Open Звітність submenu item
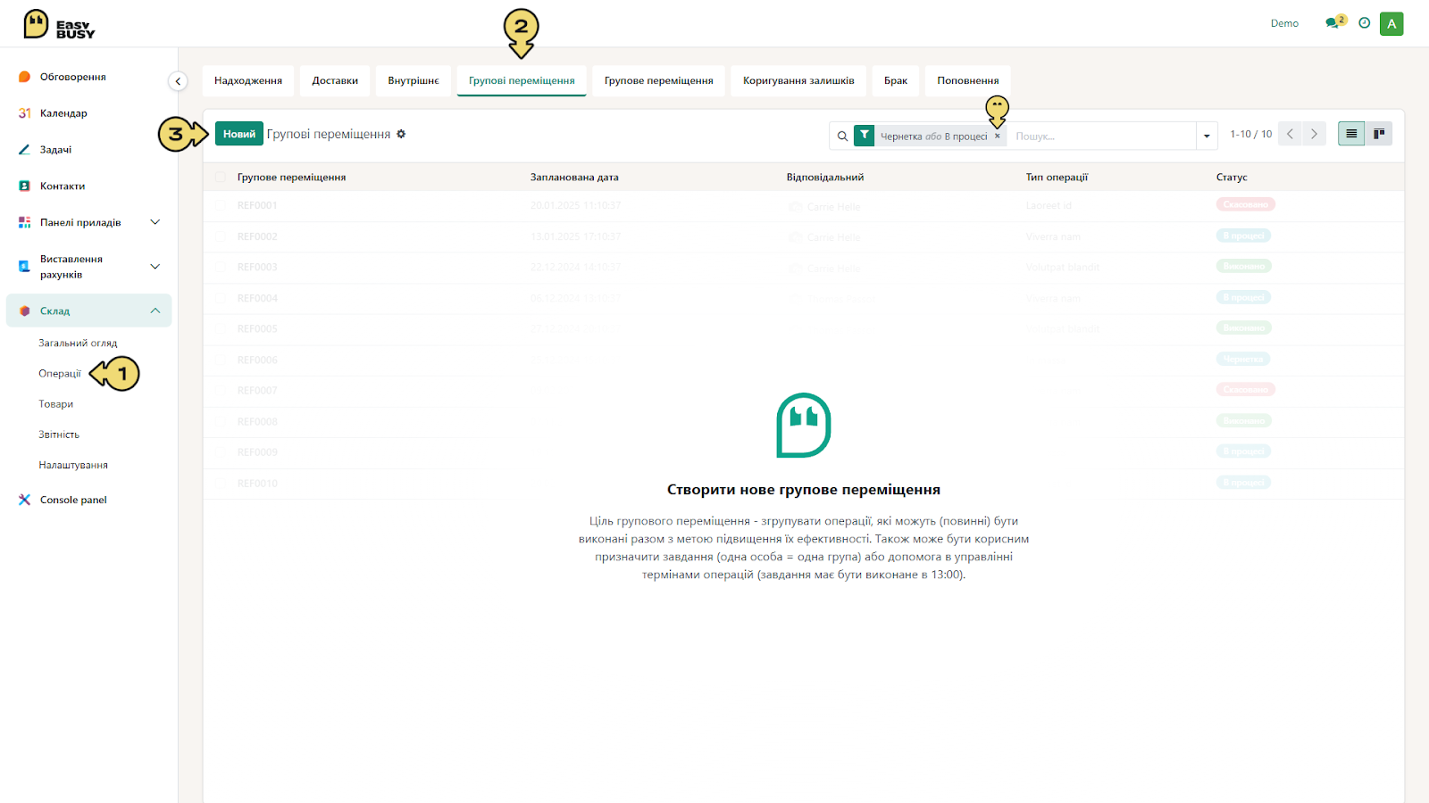The width and height of the screenshot is (1429, 803). pos(59,435)
